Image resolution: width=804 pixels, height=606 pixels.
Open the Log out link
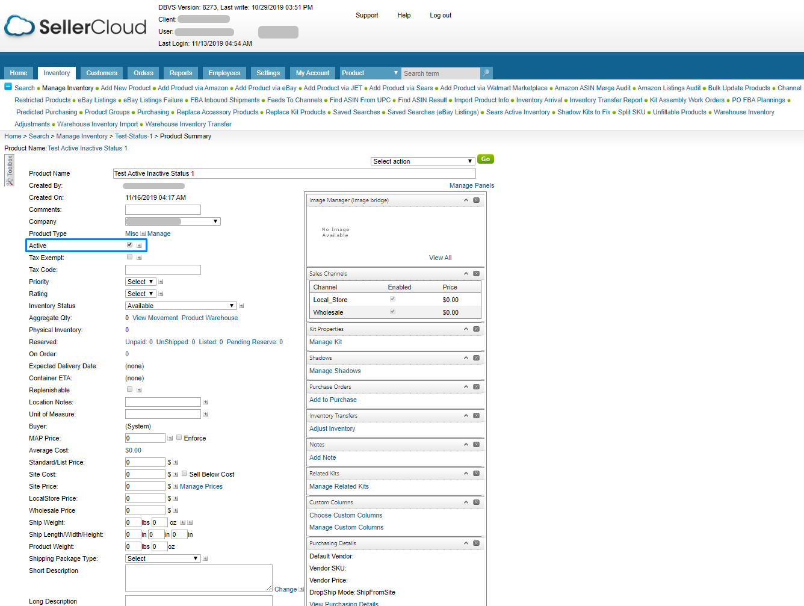(441, 16)
